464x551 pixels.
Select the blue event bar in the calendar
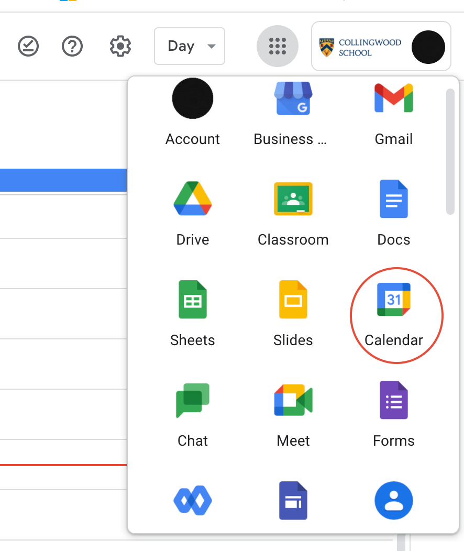point(63,180)
